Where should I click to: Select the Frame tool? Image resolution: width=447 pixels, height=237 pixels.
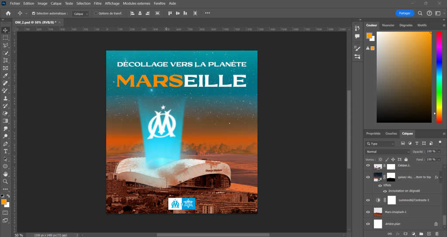point(5,68)
